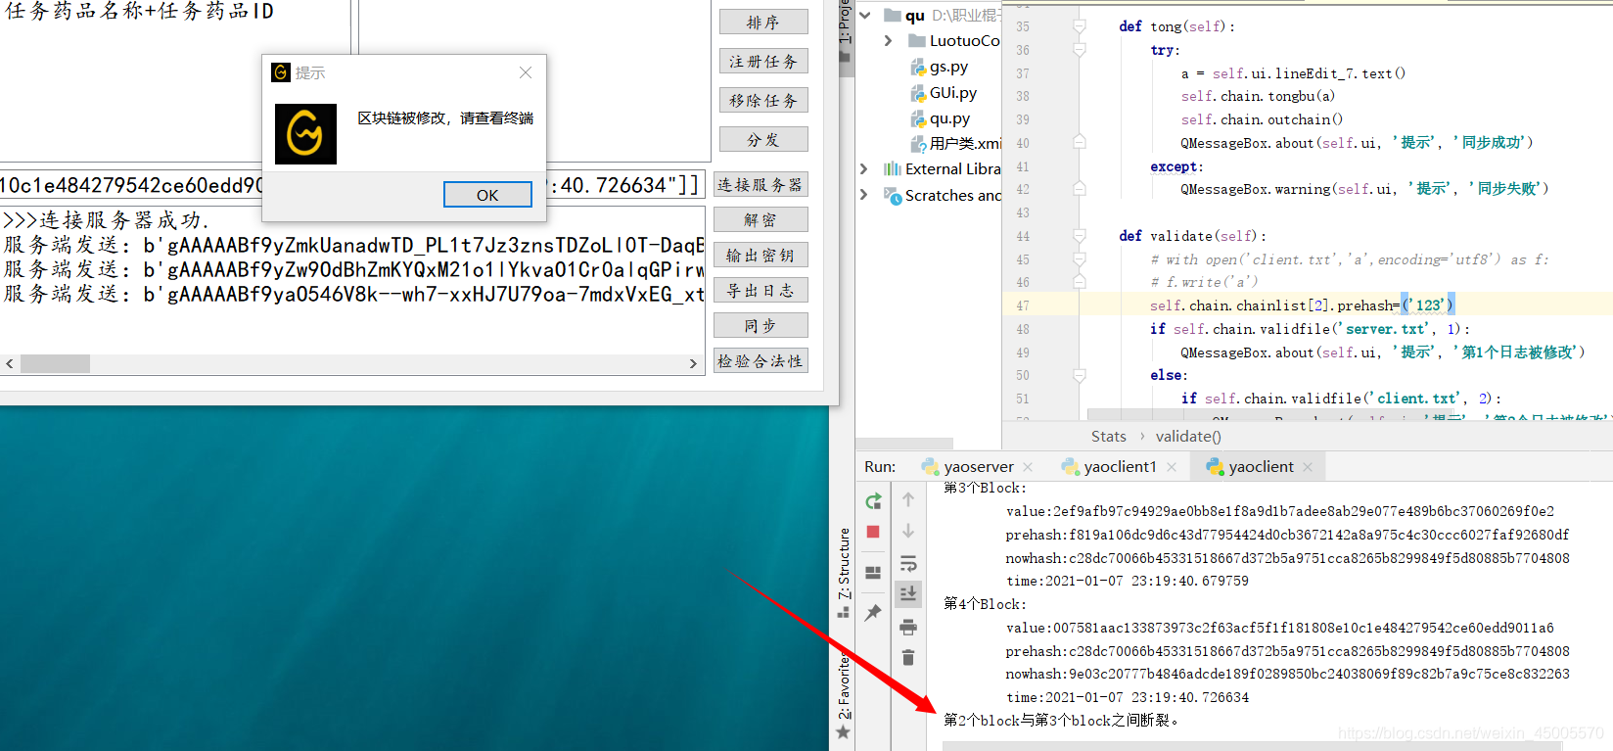Fold the comment block at line 45

[x=1079, y=259]
